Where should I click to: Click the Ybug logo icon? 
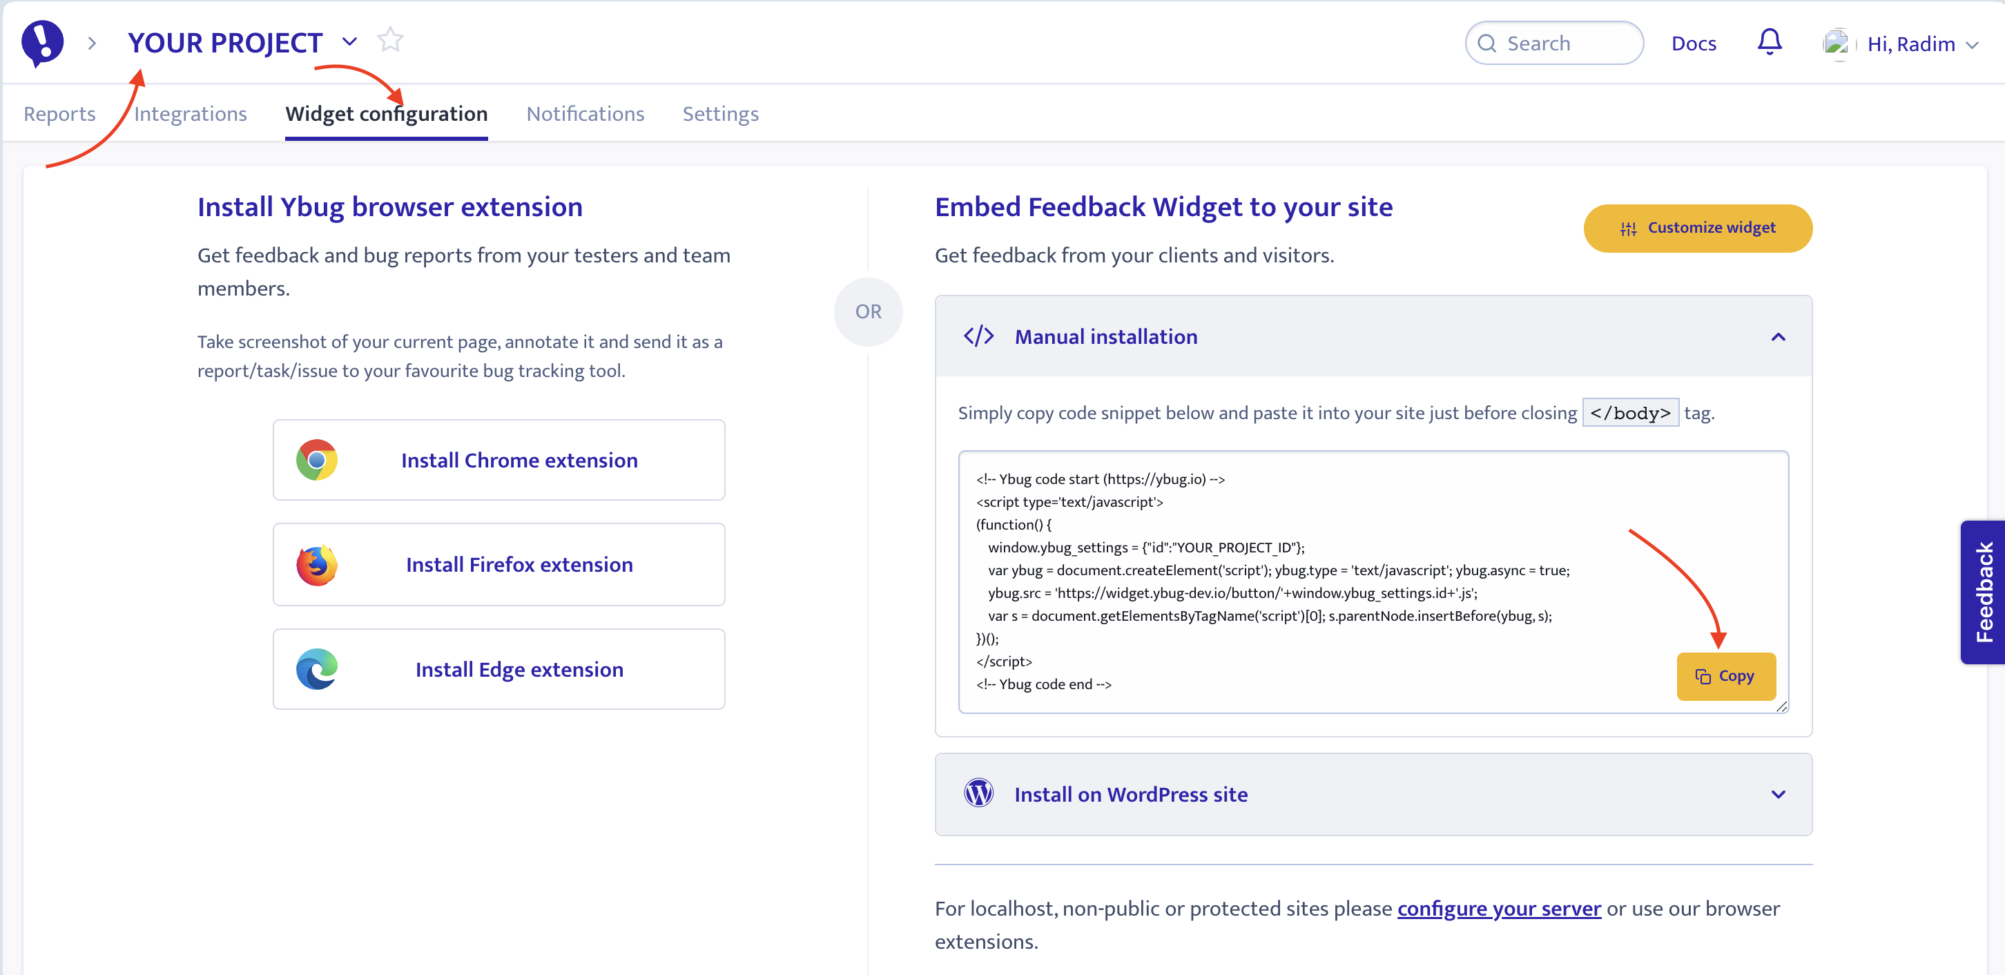click(42, 43)
